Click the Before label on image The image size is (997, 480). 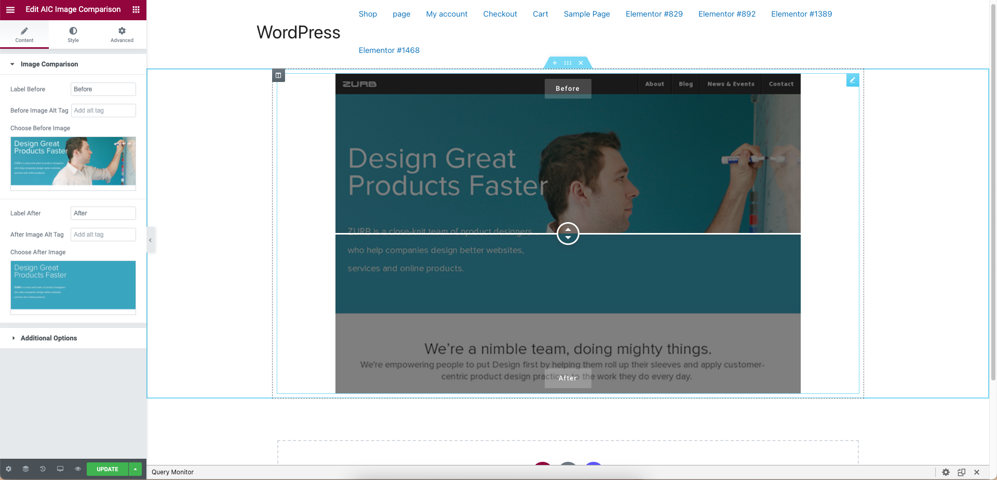[568, 89]
